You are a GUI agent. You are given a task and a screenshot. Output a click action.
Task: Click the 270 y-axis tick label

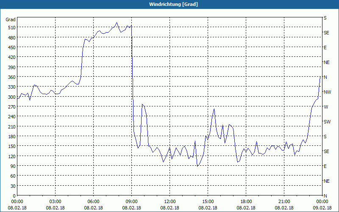12,107
